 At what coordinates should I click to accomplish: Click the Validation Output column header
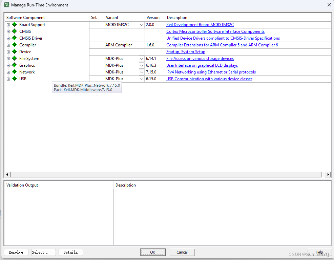tap(59, 185)
